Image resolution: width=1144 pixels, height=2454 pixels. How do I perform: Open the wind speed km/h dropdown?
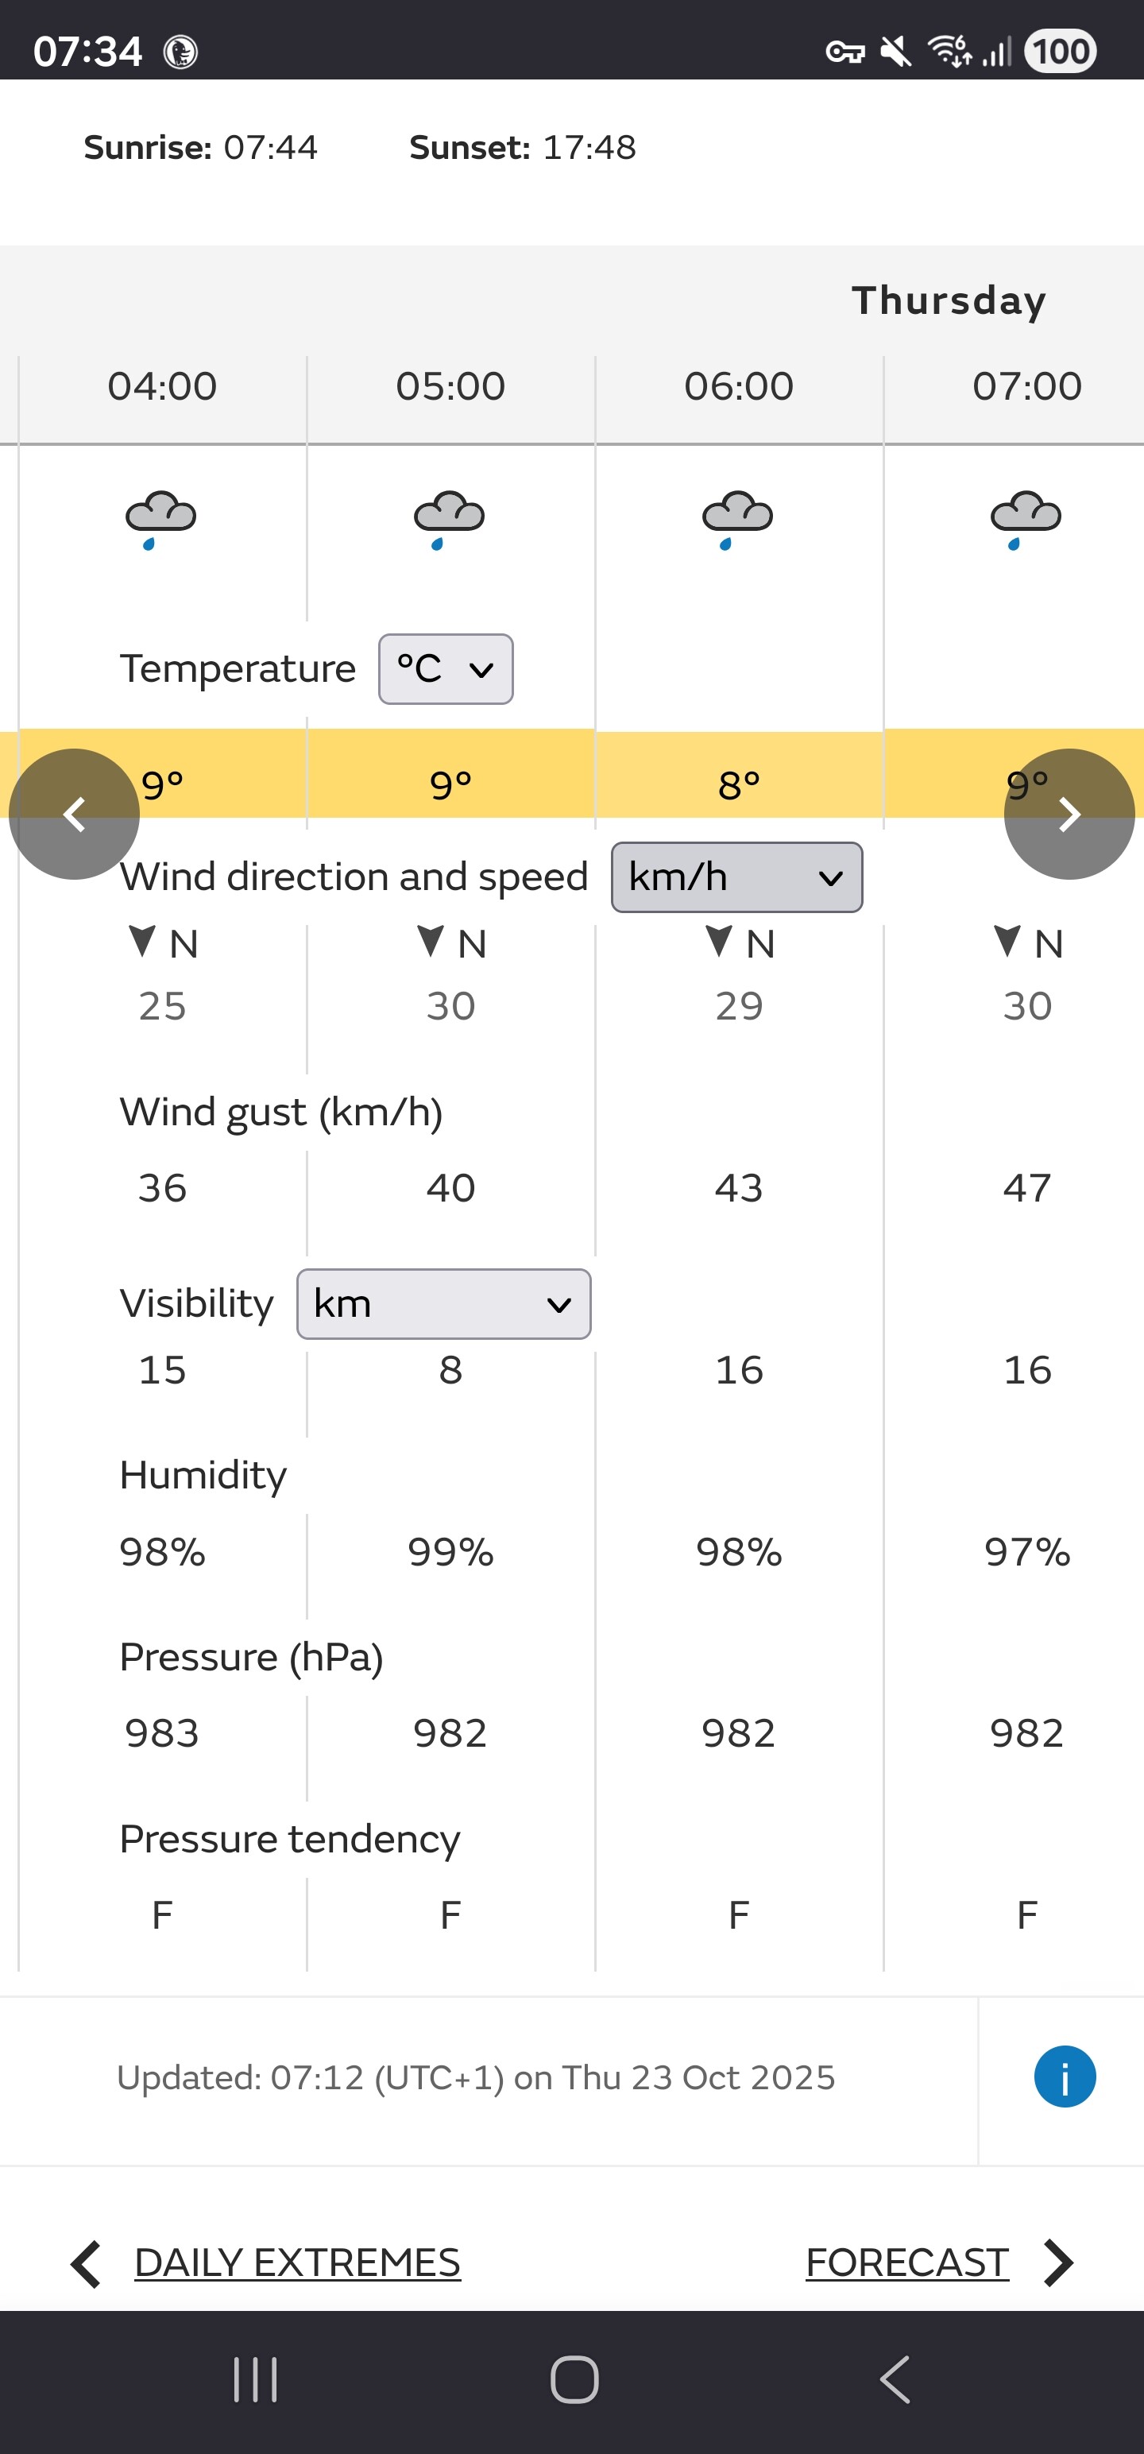(x=736, y=877)
